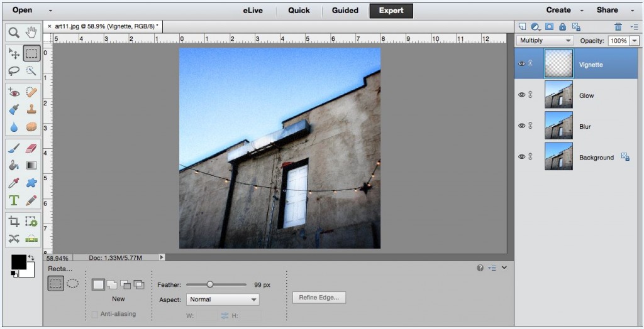Hide the Glow layer

coord(521,95)
